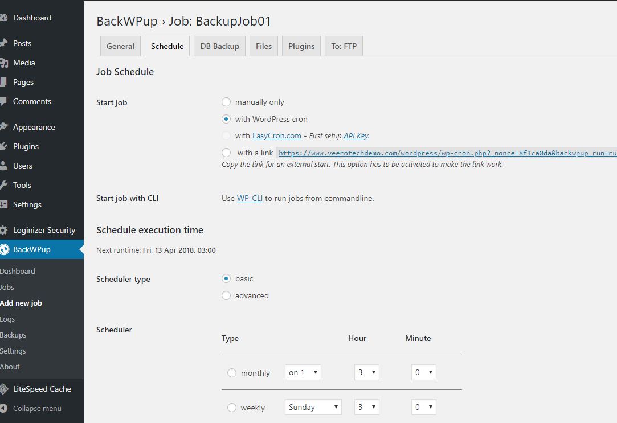Screen dimensions: 617x423
Task: Click the Comments speech bubble icon
Action: pos(3,101)
